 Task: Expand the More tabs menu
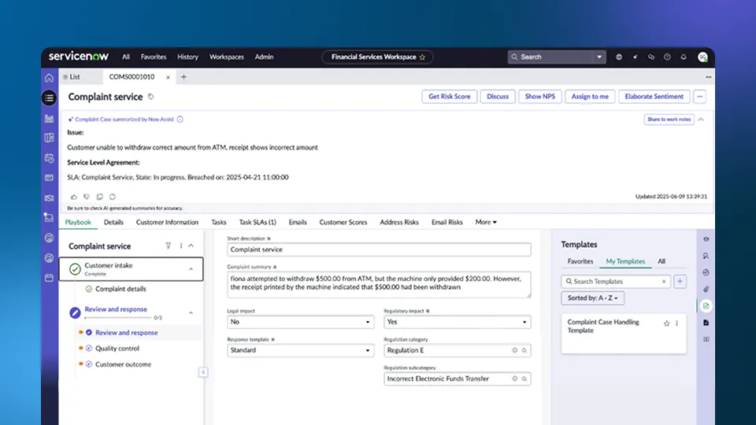pos(486,222)
